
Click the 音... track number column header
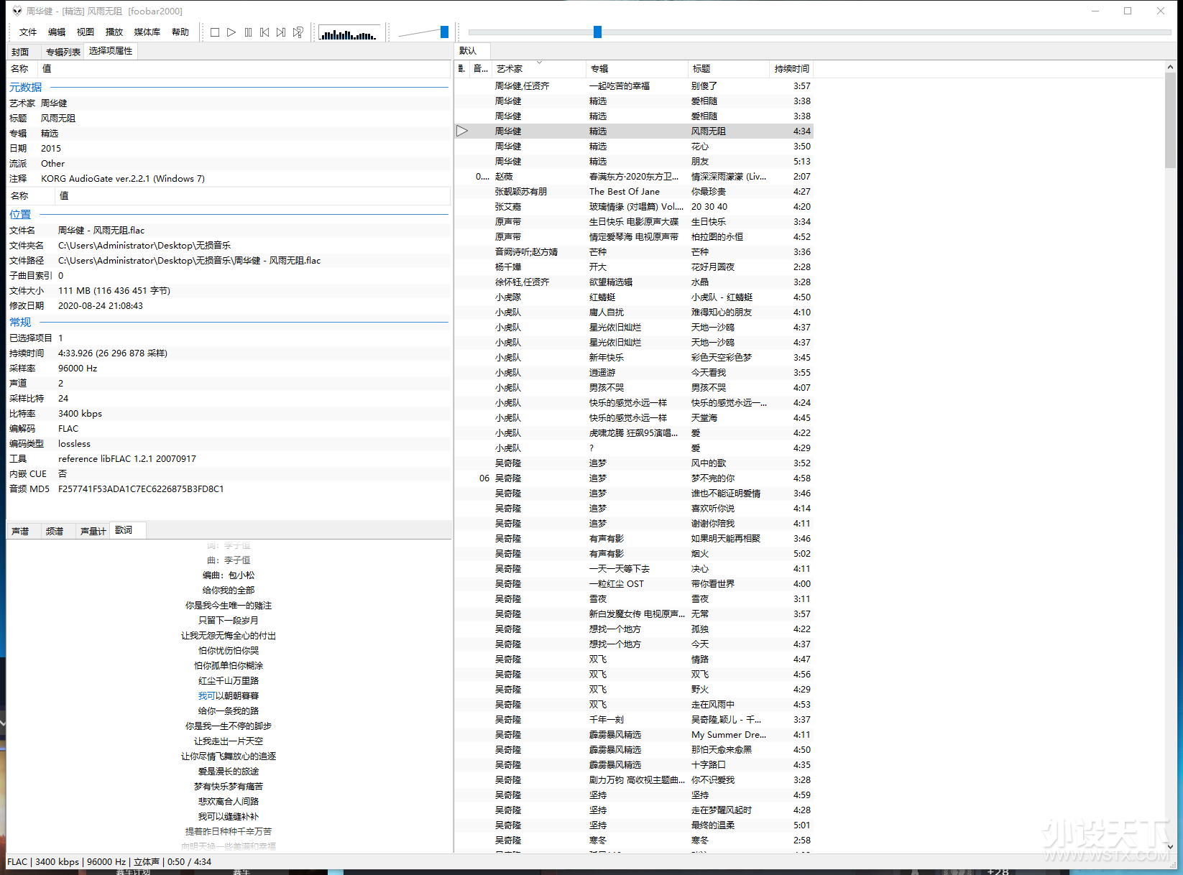[x=481, y=69]
